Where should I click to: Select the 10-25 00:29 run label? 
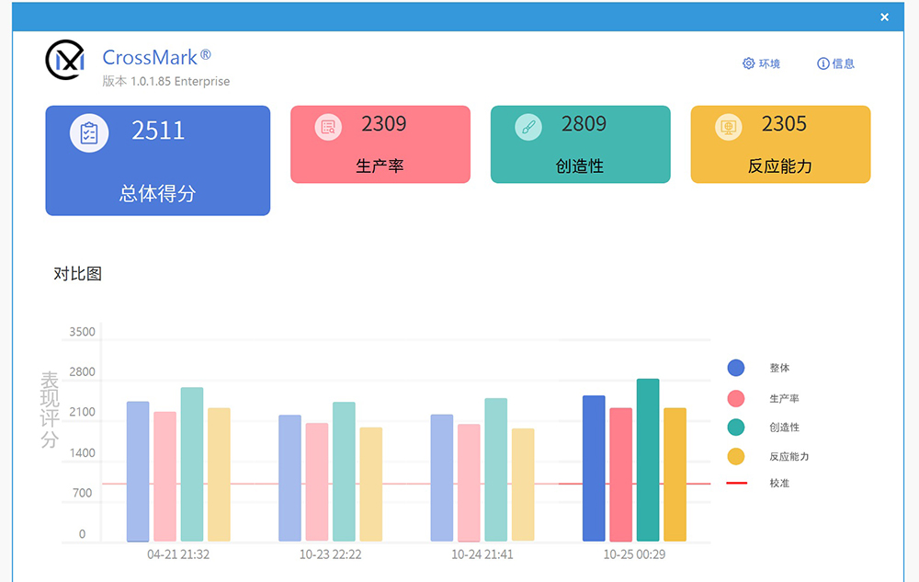(x=635, y=554)
